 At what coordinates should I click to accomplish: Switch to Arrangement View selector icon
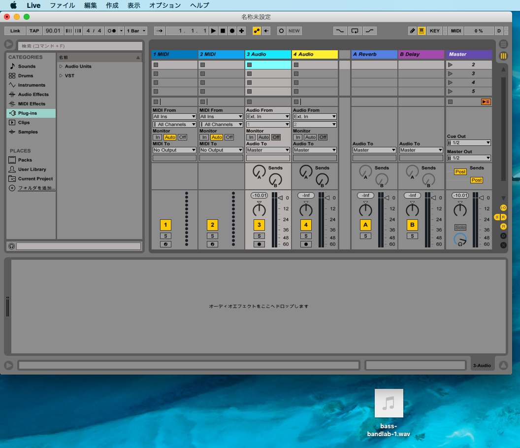503,44
